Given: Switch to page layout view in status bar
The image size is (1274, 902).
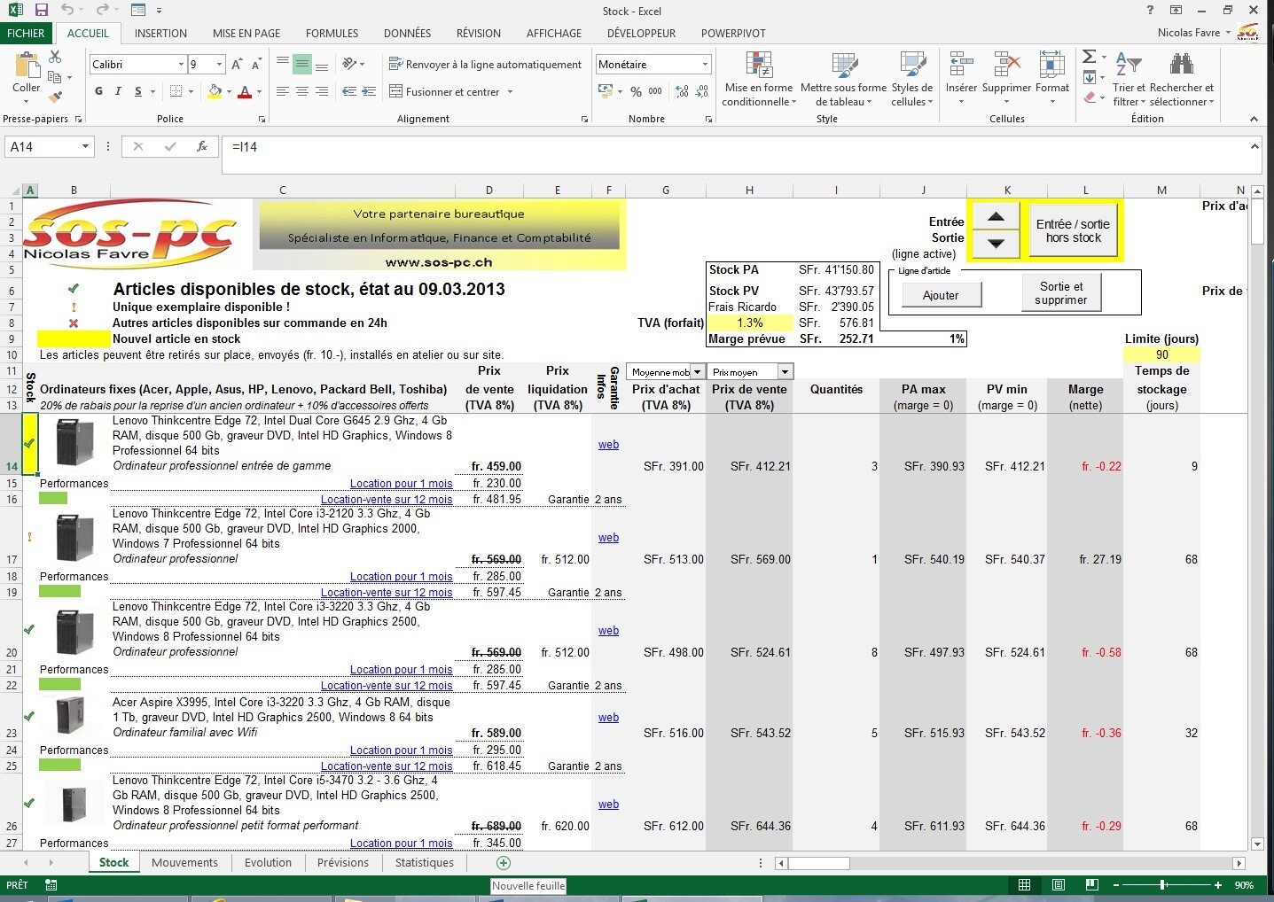Looking at the screenshot, I should tap(1058, 884).
